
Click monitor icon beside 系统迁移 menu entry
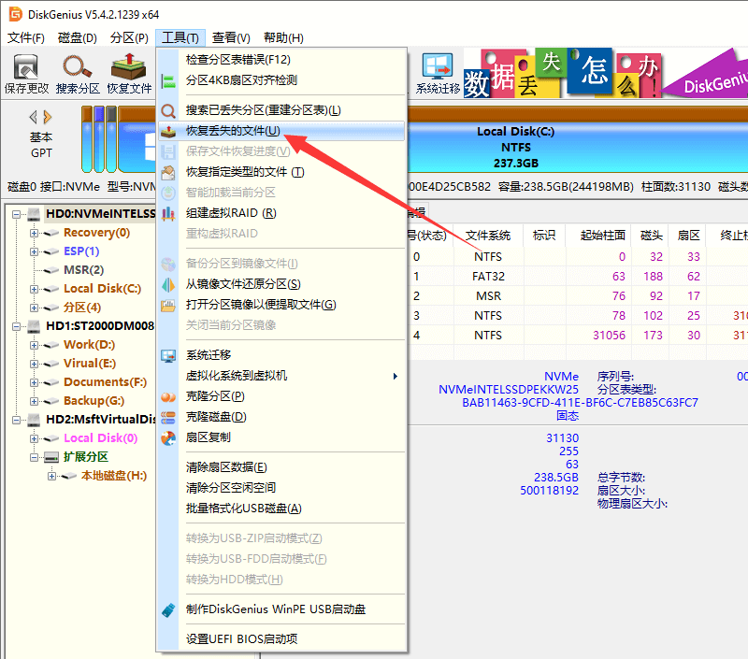[168, 356]
